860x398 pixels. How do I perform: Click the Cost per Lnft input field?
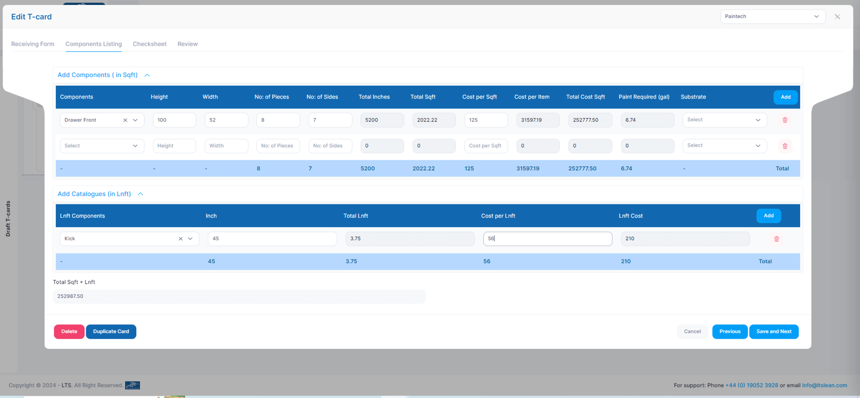(x=547, y=239)
